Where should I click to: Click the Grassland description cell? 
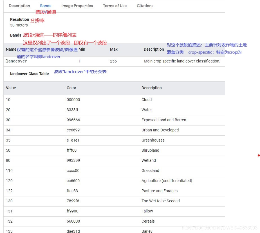[150, 171]
